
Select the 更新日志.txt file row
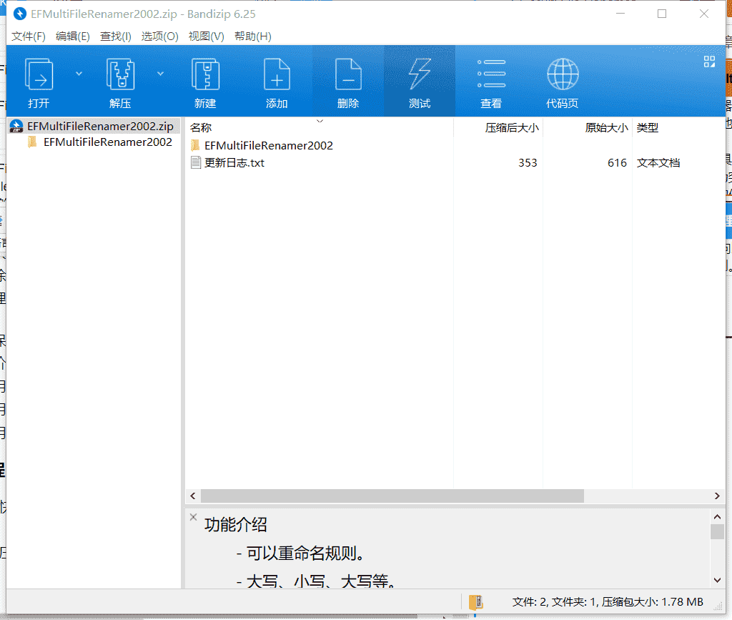coord(455,163)
